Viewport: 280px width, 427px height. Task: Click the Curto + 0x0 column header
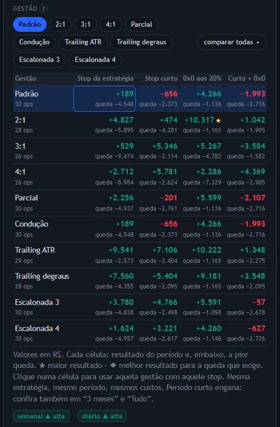[x=246, y=78]
